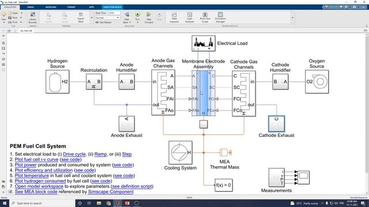This screenshot has height=207, width=369.
Task: Open the Signal Table tool
Action: click(x=81, y=18)
